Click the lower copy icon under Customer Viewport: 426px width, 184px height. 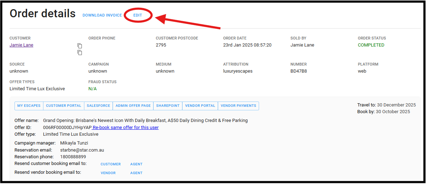click(x=80, y=53)
